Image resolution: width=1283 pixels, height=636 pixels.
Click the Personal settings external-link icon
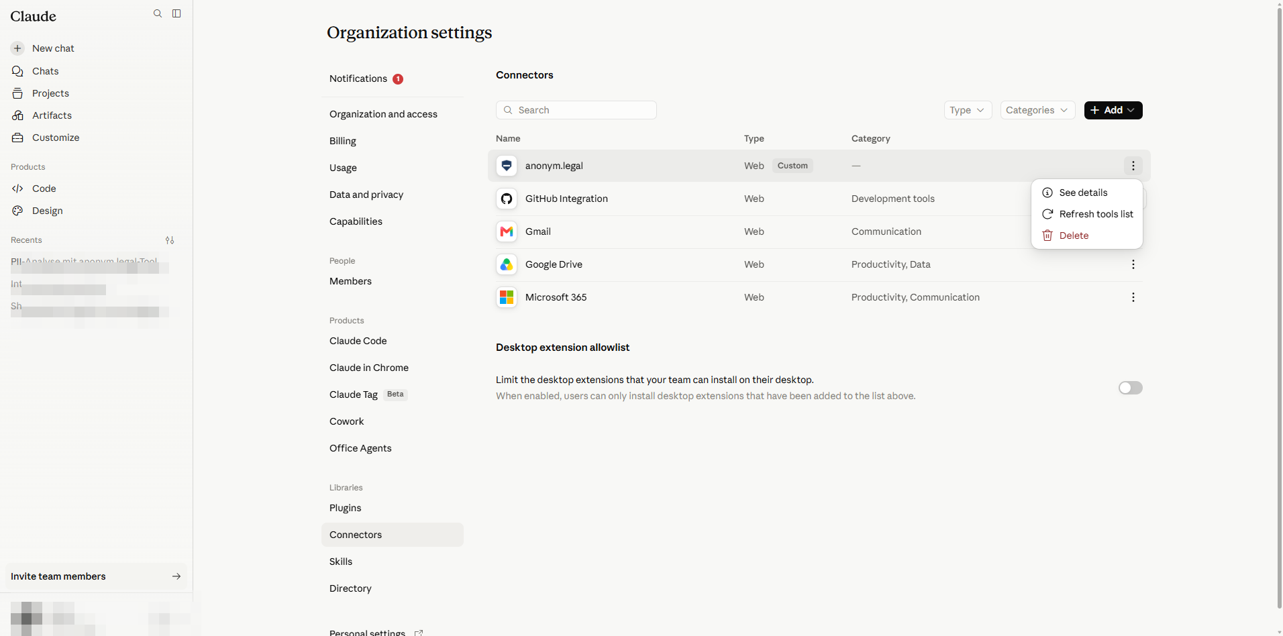(x=419, y=633)
